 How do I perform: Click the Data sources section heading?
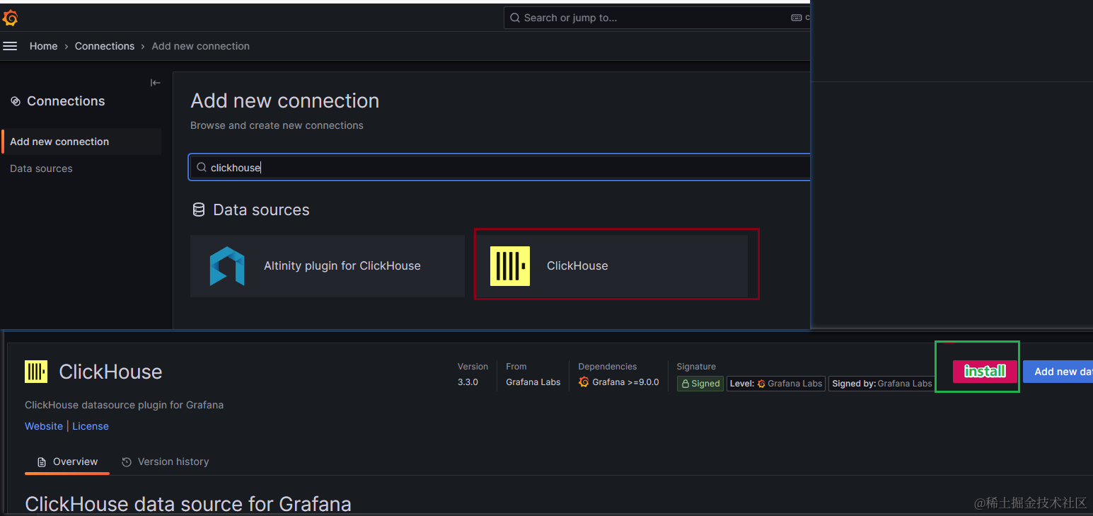click(261, 210)
